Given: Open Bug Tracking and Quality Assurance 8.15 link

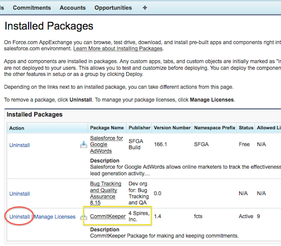Looking at the screenshot, I should click(x=105, y=193).
